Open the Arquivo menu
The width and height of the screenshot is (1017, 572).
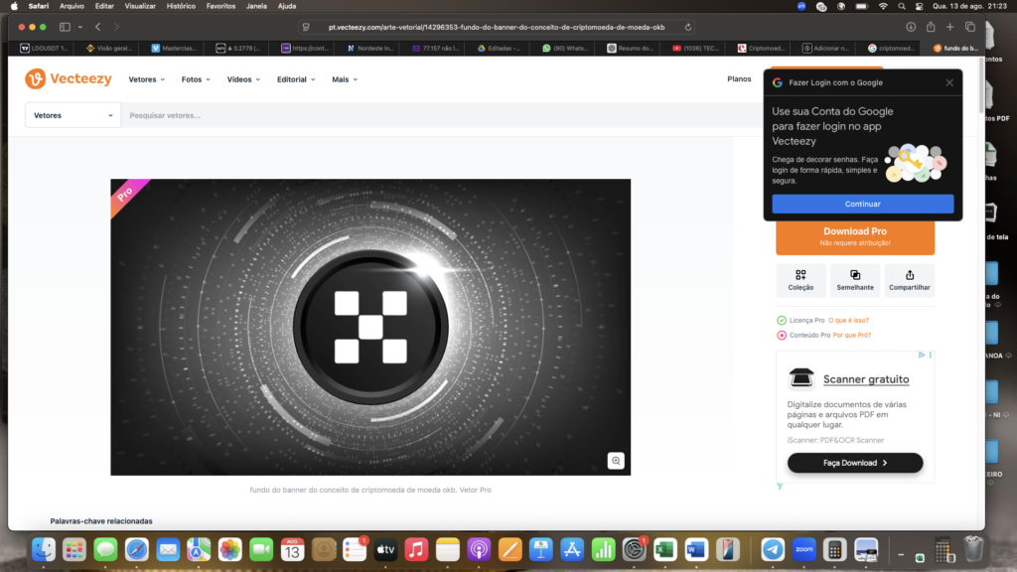tap(72, 7)
